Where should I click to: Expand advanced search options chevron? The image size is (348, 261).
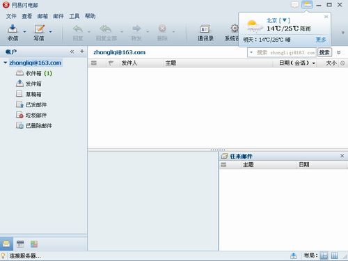click(x=338, y=52)
